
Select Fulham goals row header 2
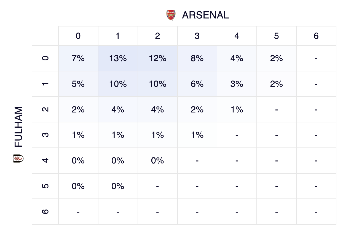[x=45, y=109]
